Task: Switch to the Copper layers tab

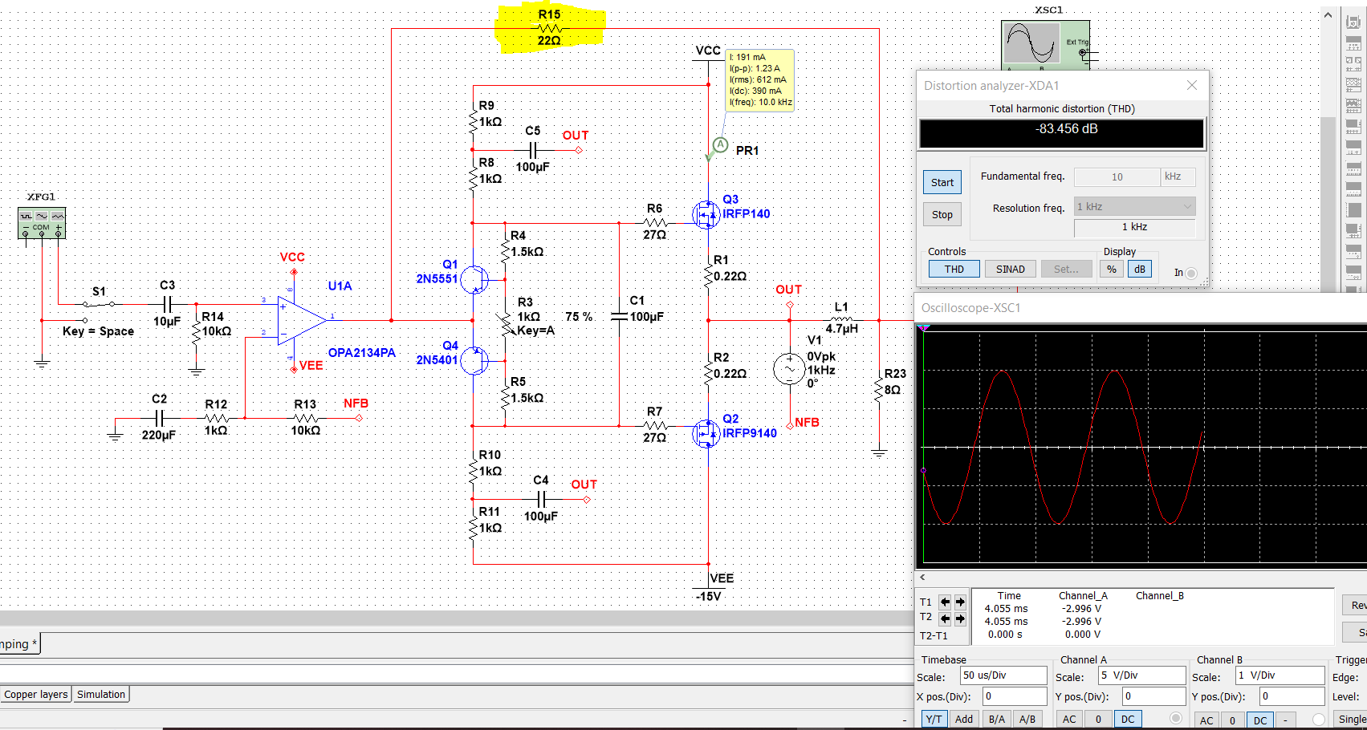Action: point(36,694)
